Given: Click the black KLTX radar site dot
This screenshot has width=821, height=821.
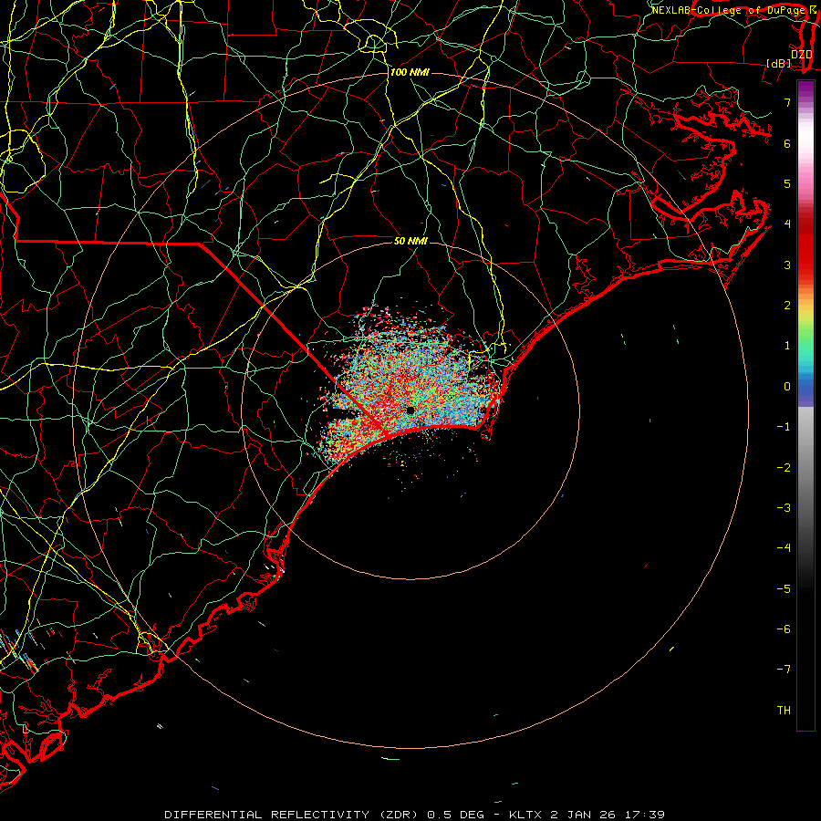Looking at the screenshot, I should (x=410, y=410).
